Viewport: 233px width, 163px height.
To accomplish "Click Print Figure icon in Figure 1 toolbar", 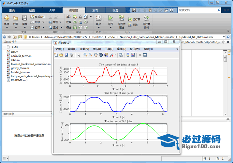I will pos(71,55).
